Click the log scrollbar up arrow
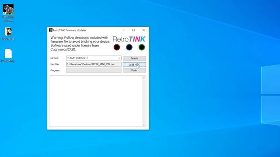The height and width of the screenshot is (157, 280). (144, 78)
